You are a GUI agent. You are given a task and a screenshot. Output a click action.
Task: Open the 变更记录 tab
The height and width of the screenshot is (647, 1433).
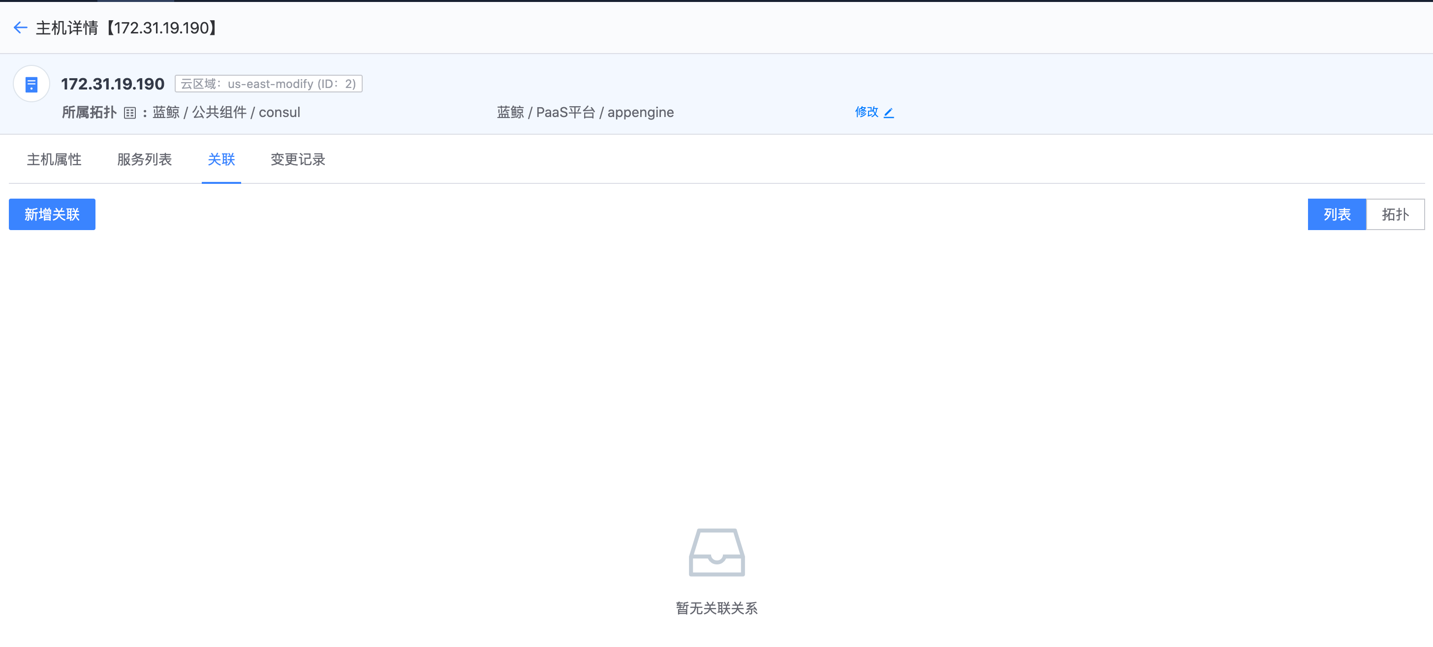coord(298,160)
